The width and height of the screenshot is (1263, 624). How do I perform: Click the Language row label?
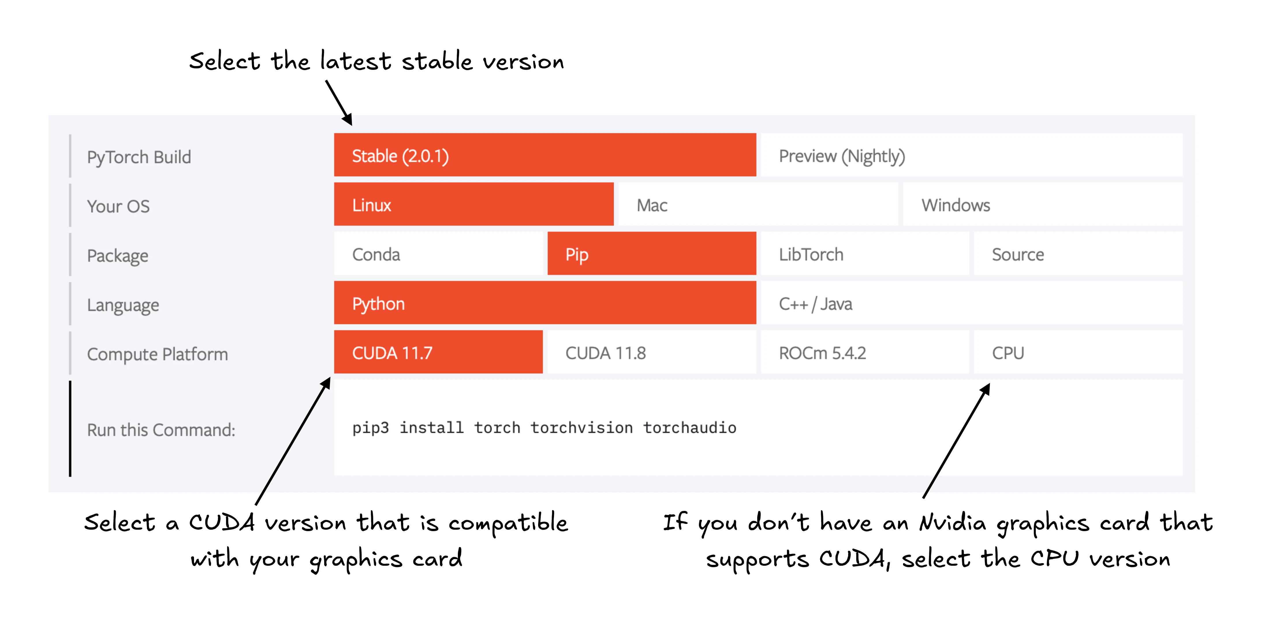click(x=123, y=304)
